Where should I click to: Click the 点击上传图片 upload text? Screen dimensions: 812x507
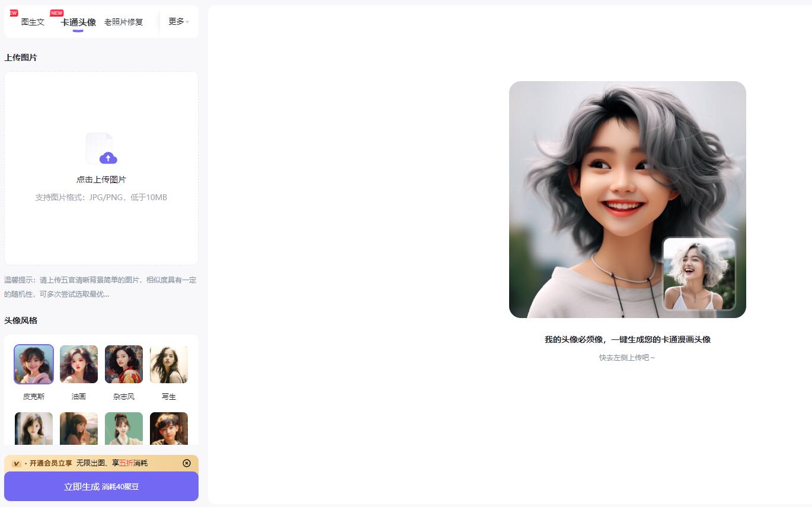101,179
